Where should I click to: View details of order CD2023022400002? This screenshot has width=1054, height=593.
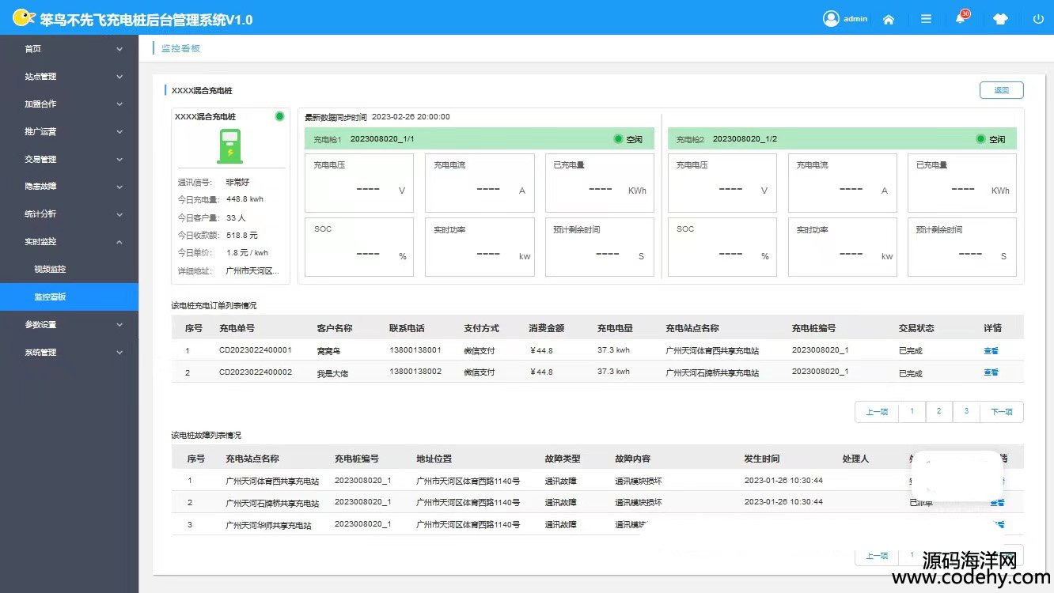click(x=991, y=372)
